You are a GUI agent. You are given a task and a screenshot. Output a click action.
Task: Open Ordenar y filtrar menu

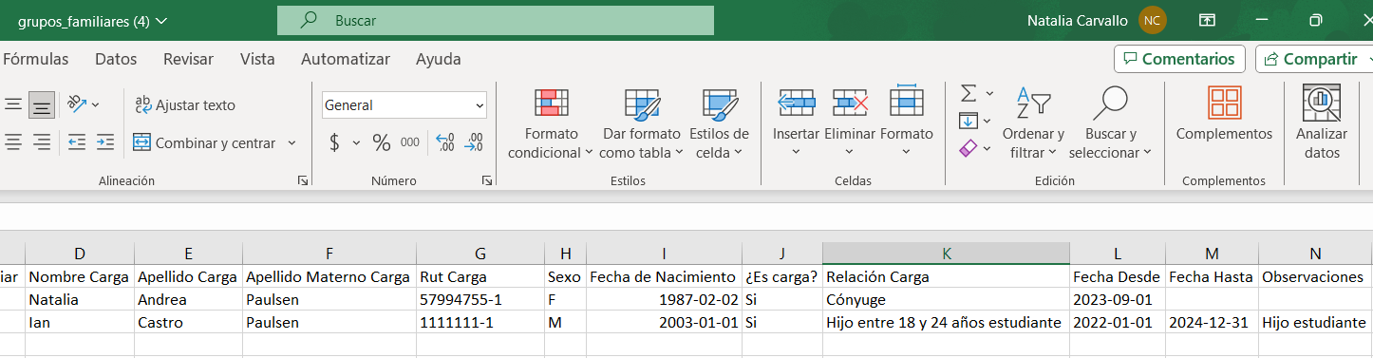pyautogui.click(x=1033, y=123)
